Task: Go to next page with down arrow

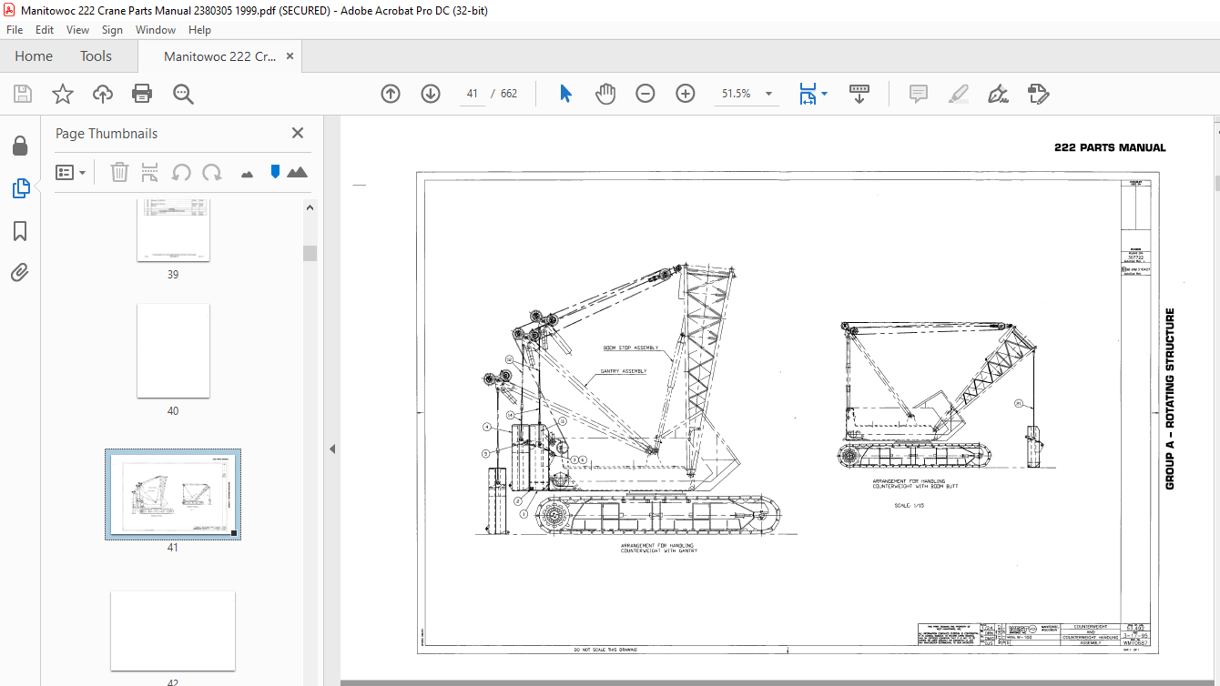Action: pyautogui.click(x=431, y=94)
